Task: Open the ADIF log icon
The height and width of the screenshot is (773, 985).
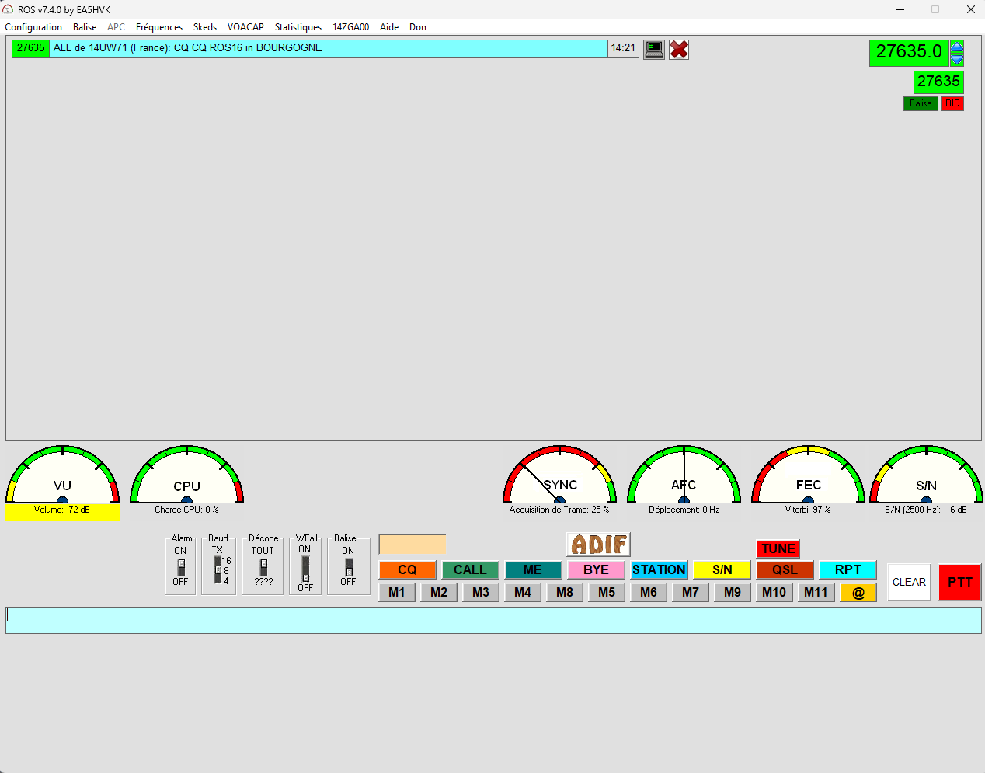Action: tap(598, 544)
